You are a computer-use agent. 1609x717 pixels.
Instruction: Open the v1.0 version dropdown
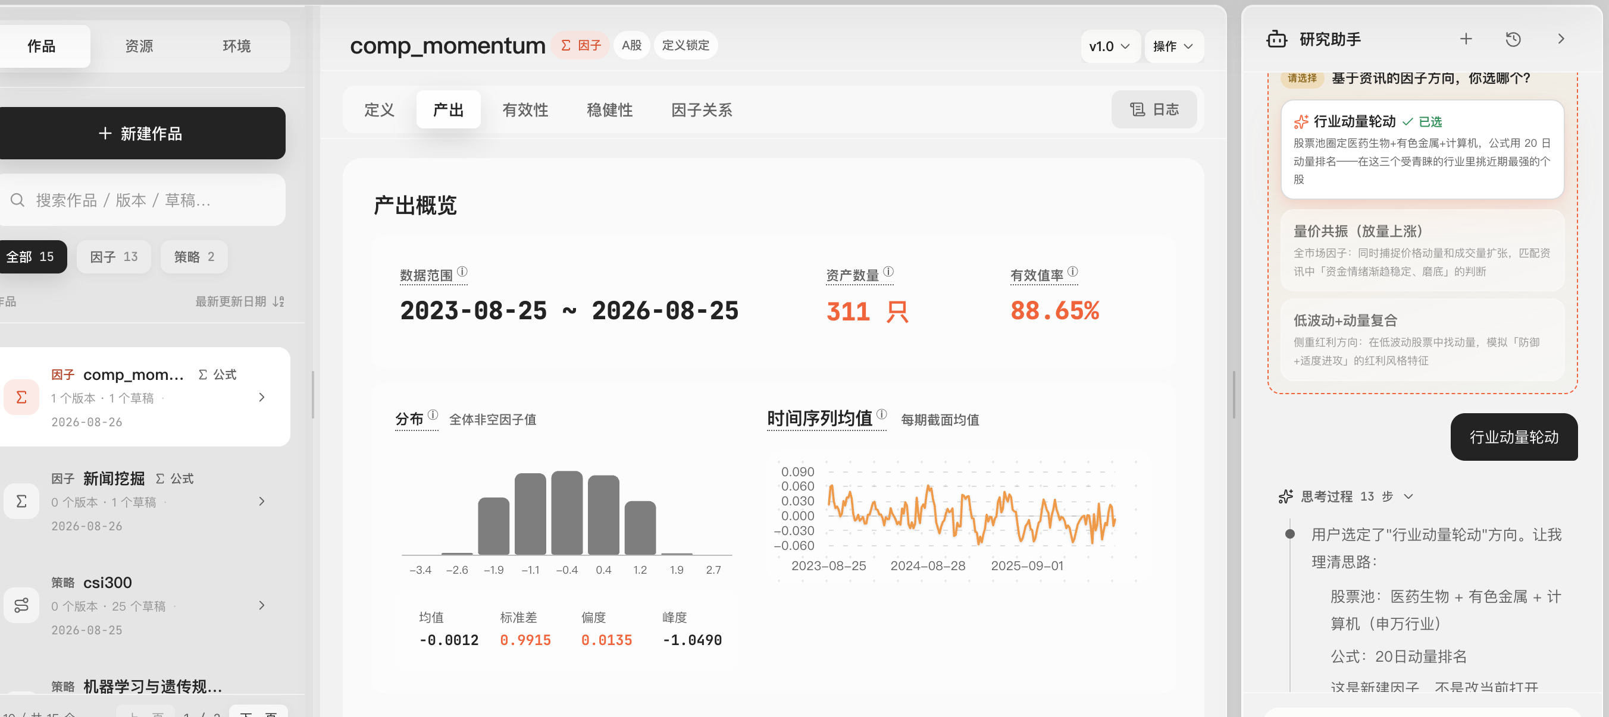click(1109, 46)
